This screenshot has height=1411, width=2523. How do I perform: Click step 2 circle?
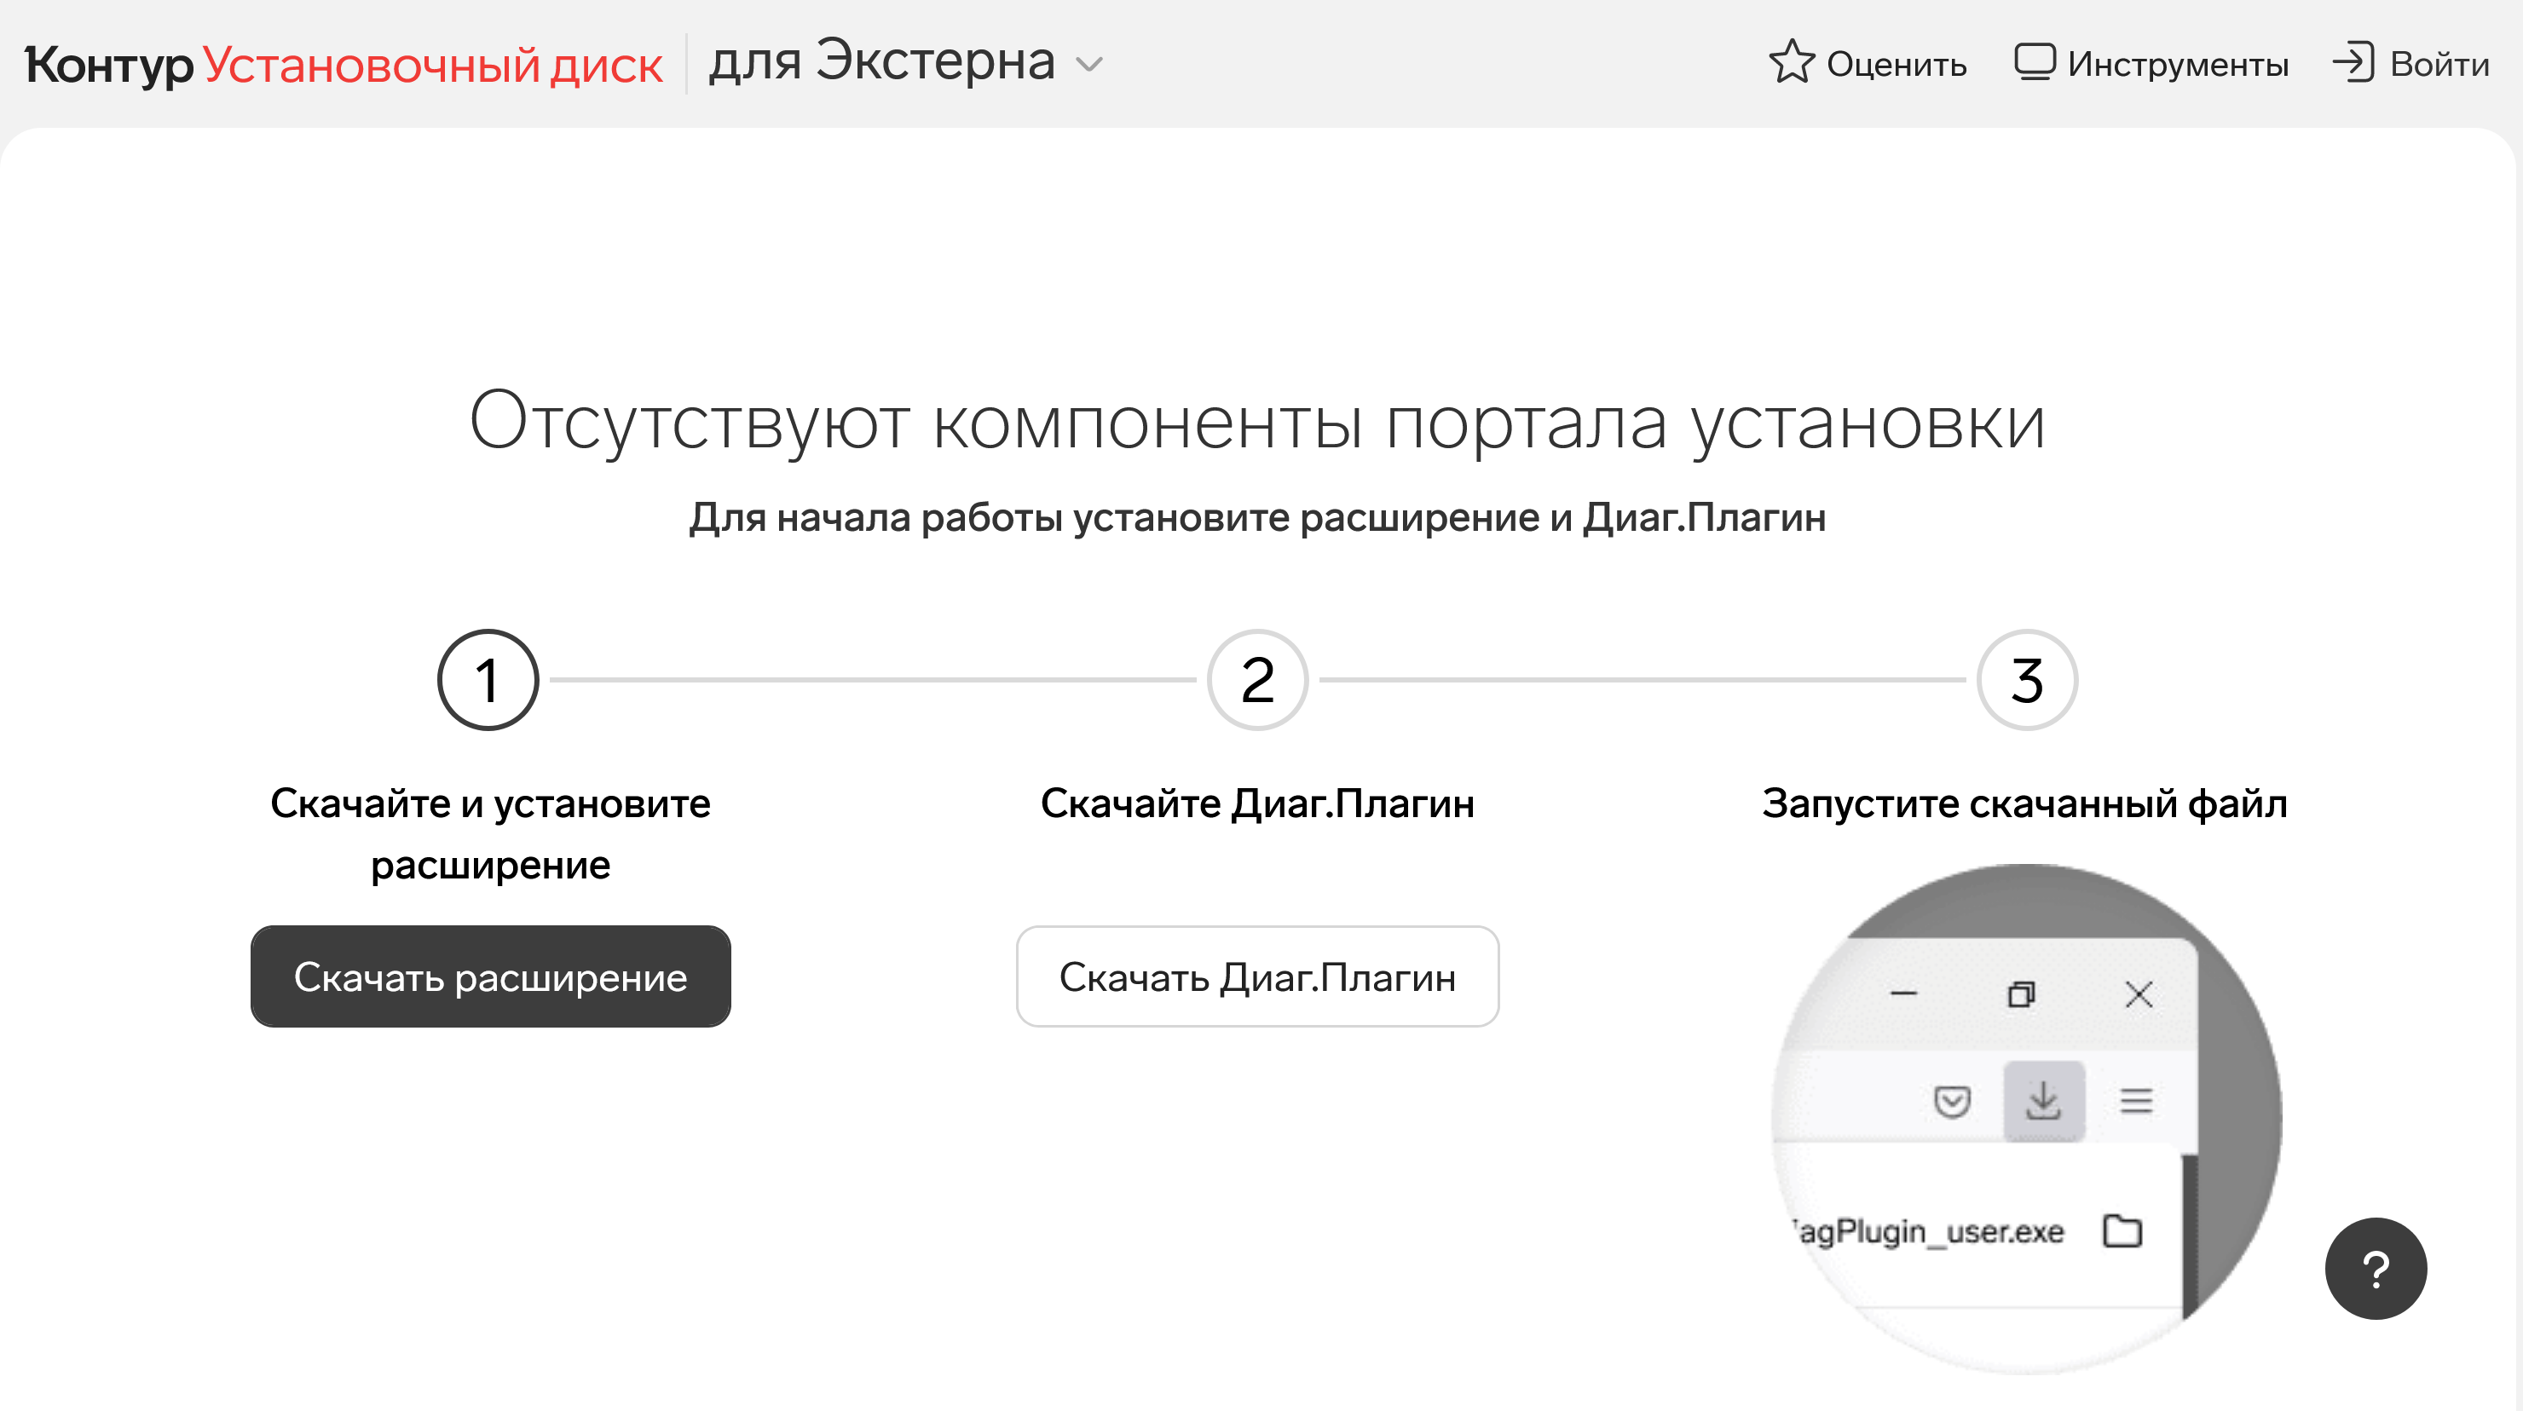point(1257,680)
